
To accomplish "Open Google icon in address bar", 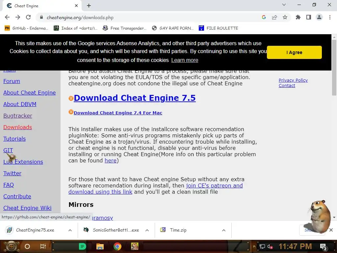I will pos(264,17).
